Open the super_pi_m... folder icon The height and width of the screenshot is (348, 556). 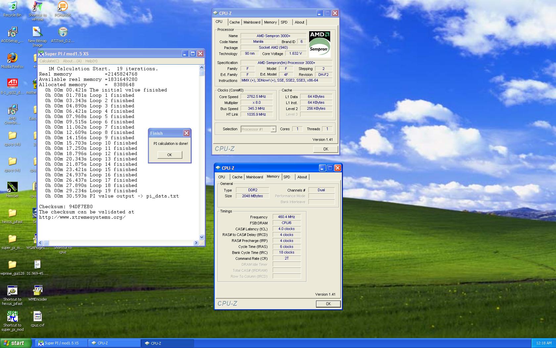coord(12,242)
